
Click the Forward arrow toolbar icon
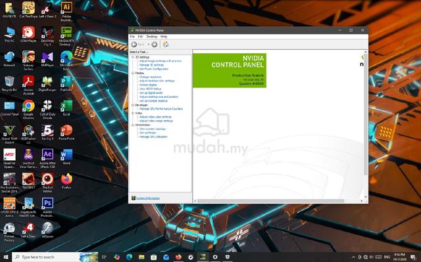(154, 45)
